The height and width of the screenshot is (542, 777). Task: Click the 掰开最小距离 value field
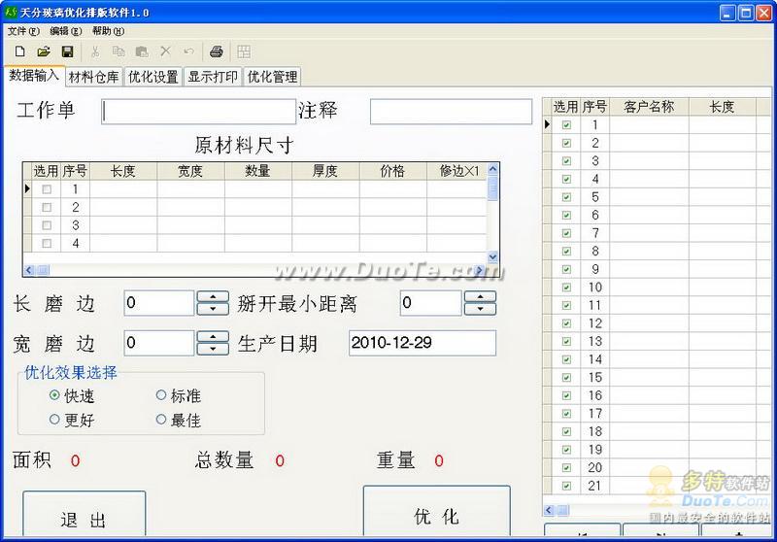click(x=430, y=303)
